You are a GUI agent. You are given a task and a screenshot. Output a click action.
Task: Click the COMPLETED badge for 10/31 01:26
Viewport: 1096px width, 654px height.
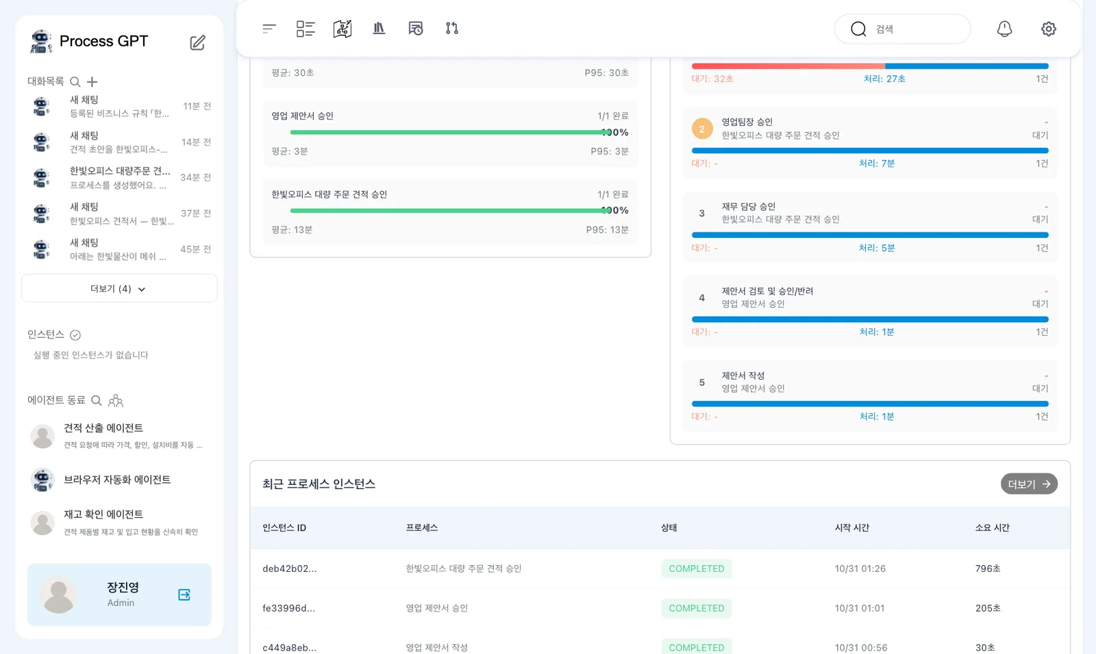(x=697, y=568)
